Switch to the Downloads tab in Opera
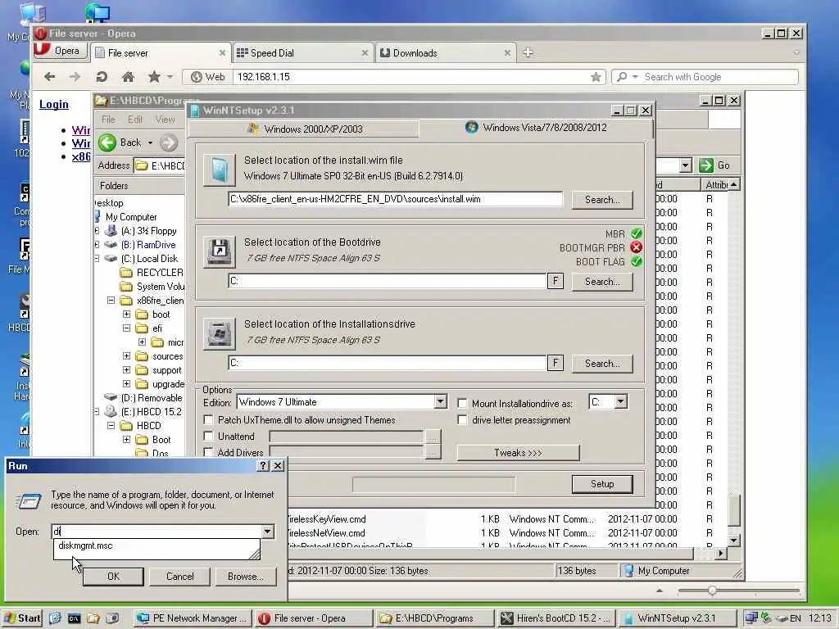 [x=446, y=53]
